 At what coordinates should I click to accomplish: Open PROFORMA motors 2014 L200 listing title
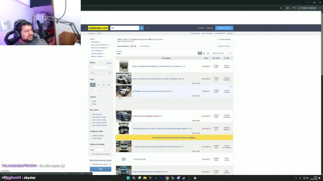pyautogui.click(x=151, y=91)
